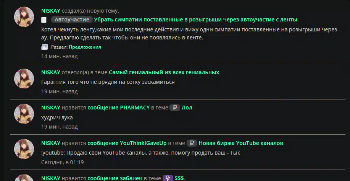Click NISKAY username in the first feed entry

tap(51, 11)
